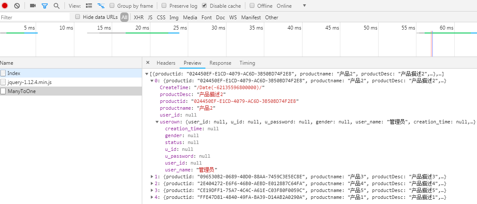477x204 pixels.
Task: Expand item 4 with 产品1
Action: [152, 197]
